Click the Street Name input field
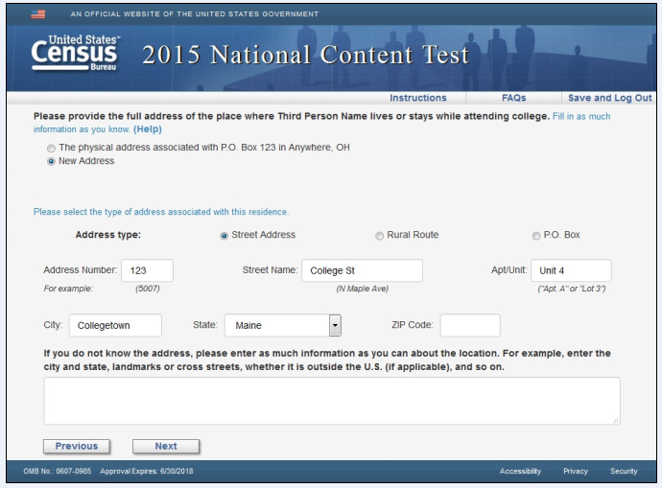662x488 pixels. point(361,270)
